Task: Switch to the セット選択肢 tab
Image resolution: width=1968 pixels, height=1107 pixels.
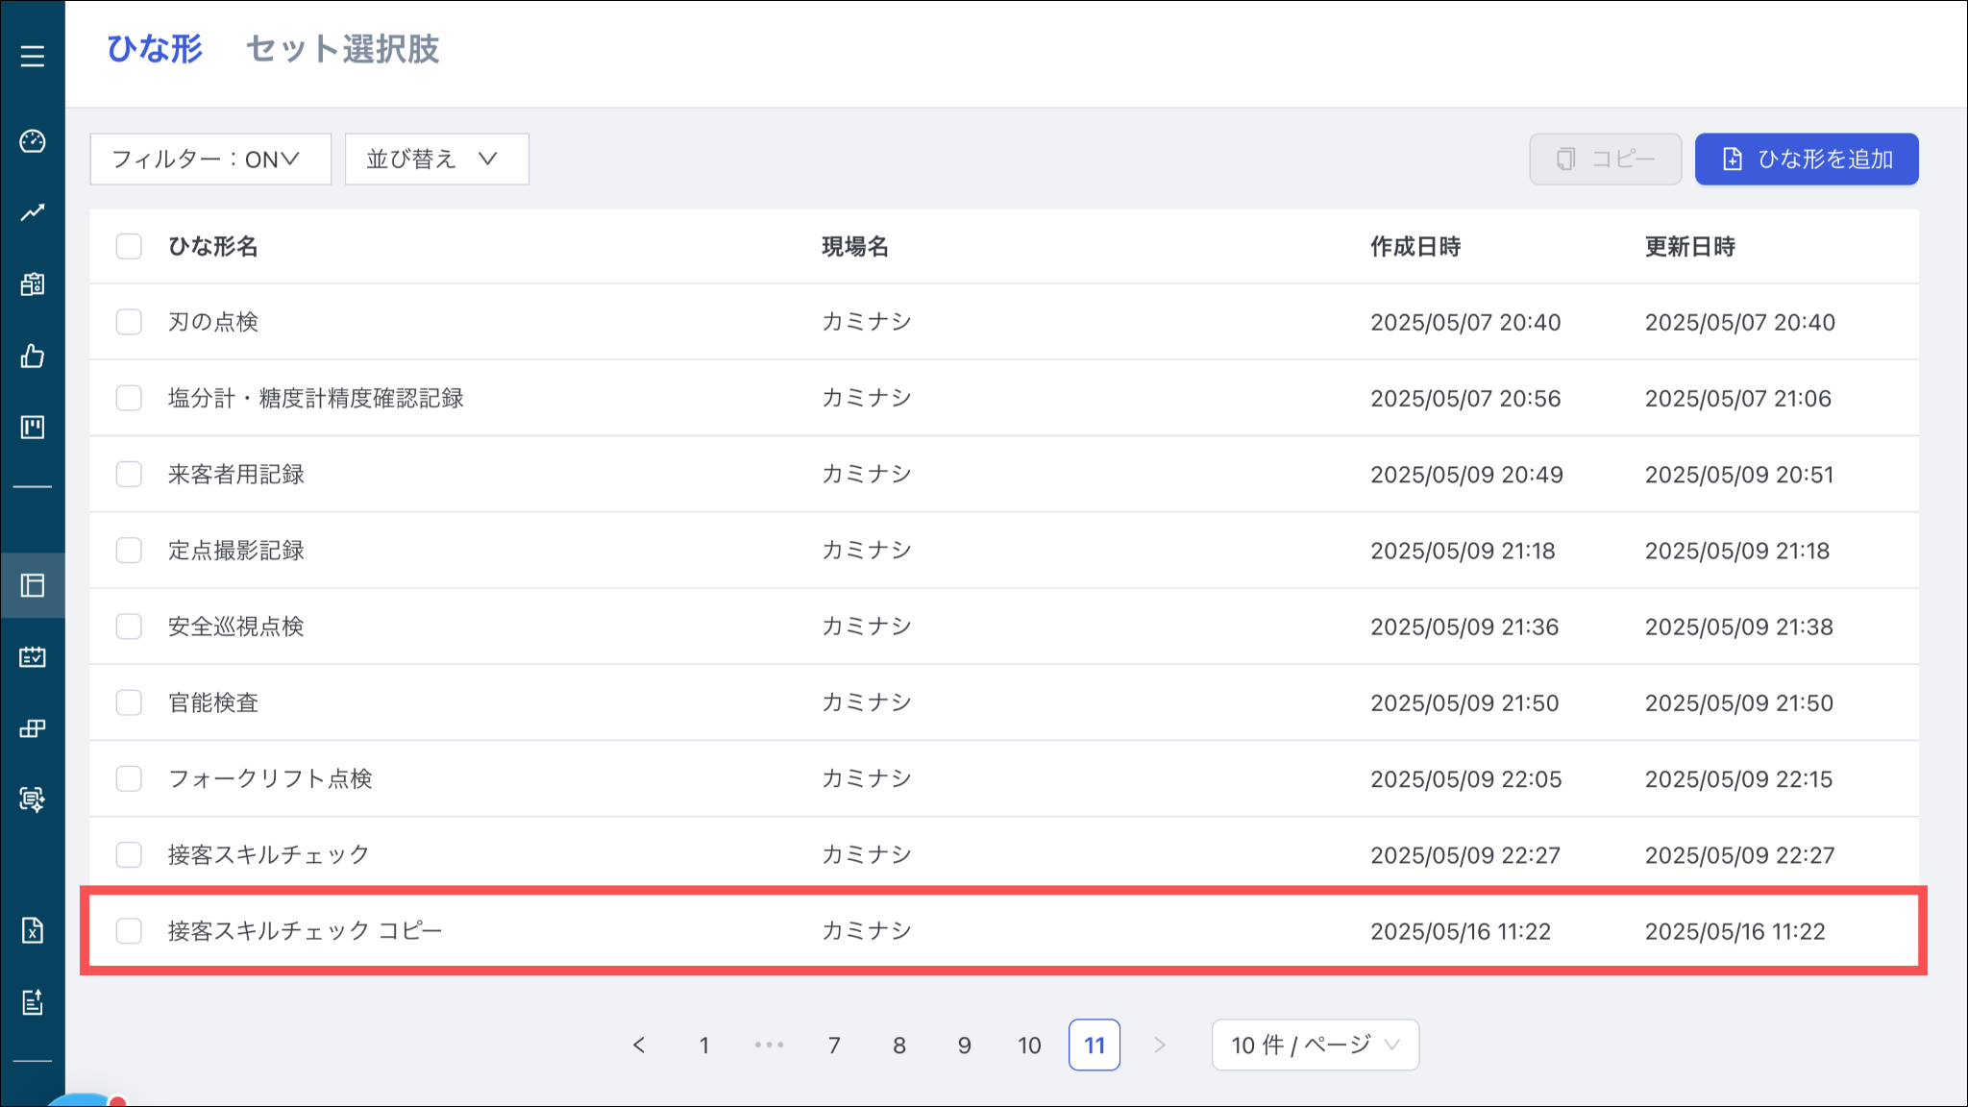Action: 342,48
